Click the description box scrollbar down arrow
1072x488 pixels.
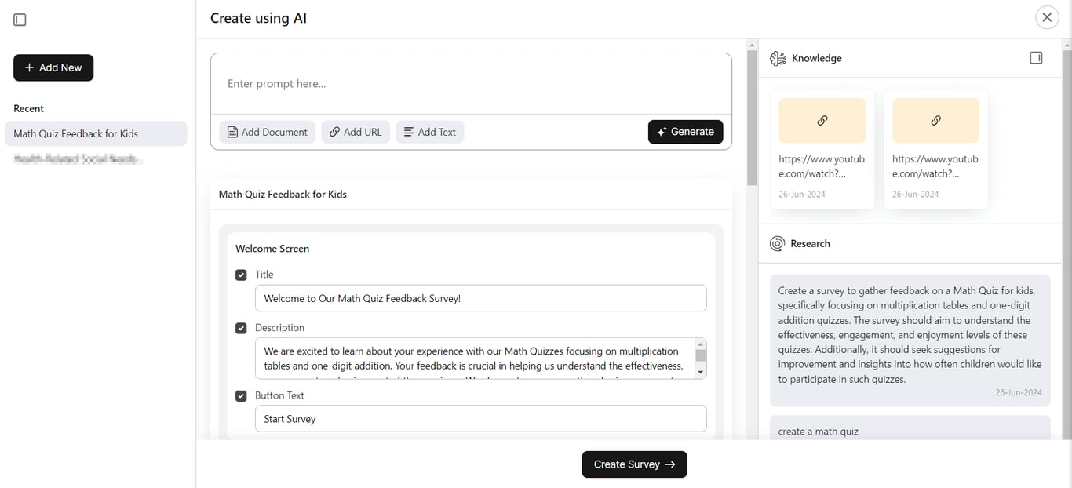point(701,373)
